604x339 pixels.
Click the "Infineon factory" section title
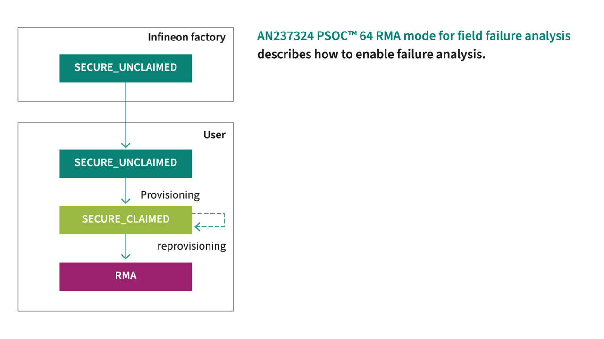pos(186,37)
